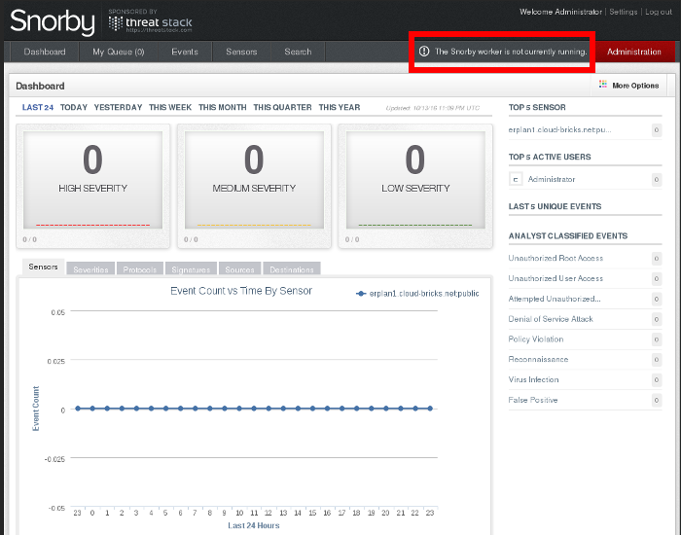681x535 pixels.
Task: Open Unauthorized User Access classification
Action: 556,278
